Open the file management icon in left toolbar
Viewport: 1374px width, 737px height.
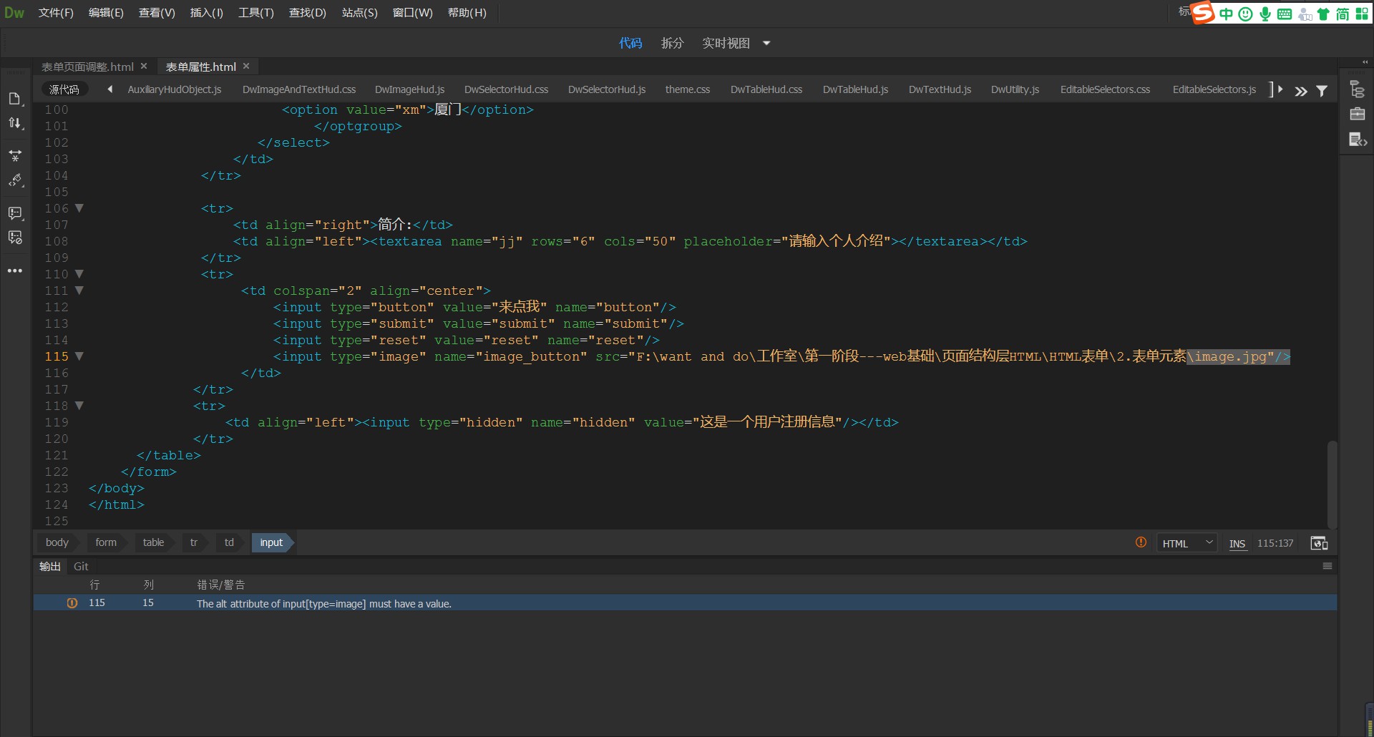coord(14,99)
